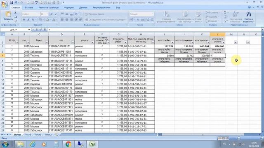This screenshot has width=264, height=148.
Task: Select column header M
Action: tap(231, 34)
